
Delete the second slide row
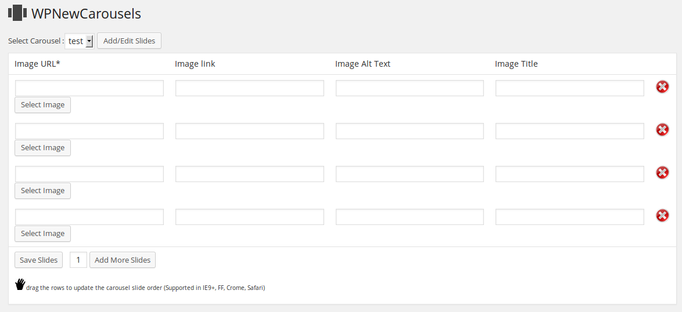click(662, 130)
